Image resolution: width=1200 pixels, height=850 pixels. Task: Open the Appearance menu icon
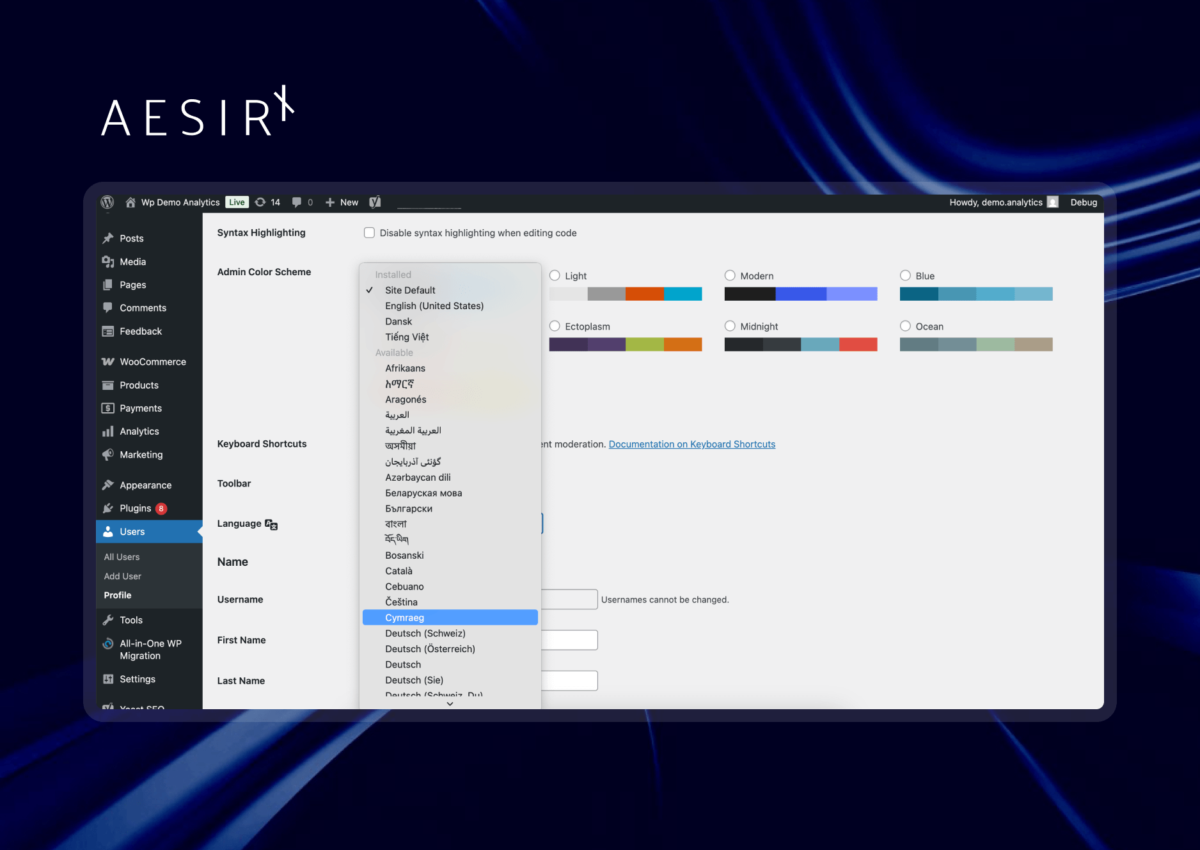coord(107,485)
